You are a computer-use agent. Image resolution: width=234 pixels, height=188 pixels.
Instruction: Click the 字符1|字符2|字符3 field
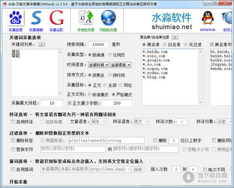point(73,149)
